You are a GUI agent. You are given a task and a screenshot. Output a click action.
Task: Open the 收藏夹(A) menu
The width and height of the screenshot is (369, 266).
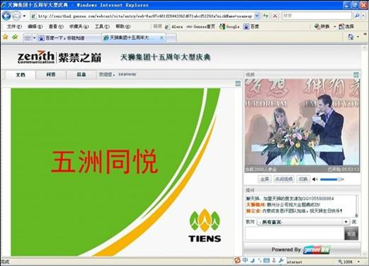(x=79, y=26)
